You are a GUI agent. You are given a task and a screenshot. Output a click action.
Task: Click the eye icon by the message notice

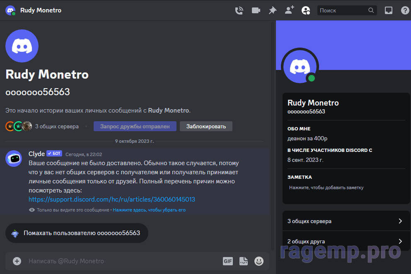(32, 210)
